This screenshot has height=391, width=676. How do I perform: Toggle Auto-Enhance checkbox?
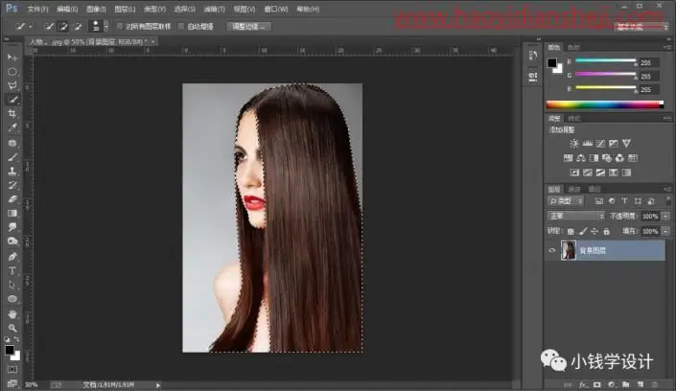pyautogui.click(x=181, y=26)
